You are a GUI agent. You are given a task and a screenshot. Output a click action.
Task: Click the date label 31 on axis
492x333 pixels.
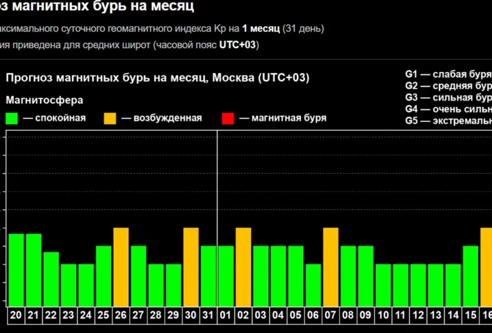(208, 315)
